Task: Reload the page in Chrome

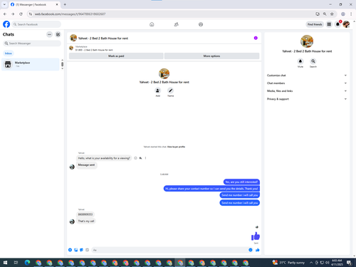Action: click(x=21, y=14)
